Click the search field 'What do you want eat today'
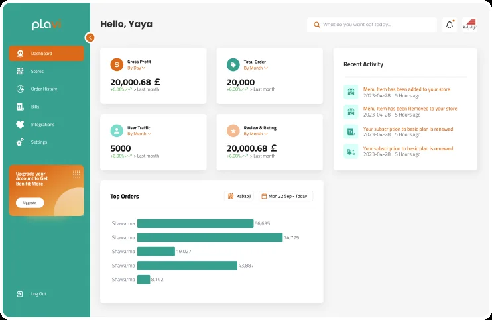Image resolution: width=492 pixels, height=320 pixels. point(372,25)
